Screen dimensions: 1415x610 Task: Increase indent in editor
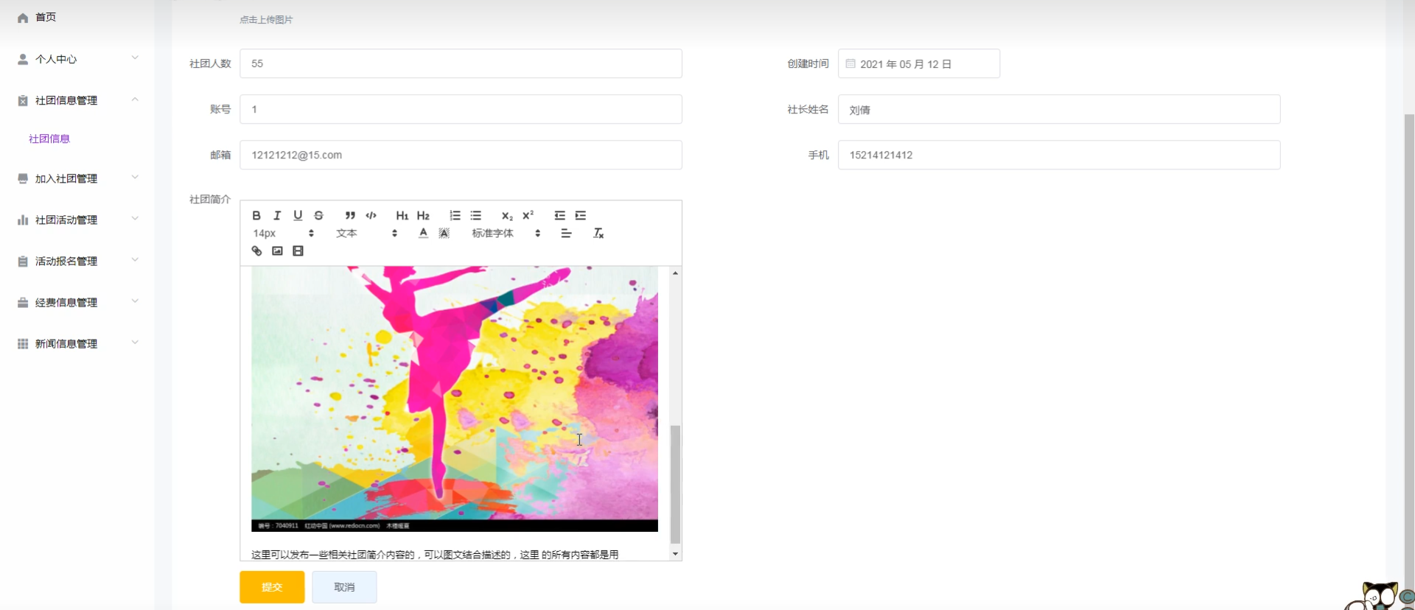pyautogui.click(x=581, y=215)
